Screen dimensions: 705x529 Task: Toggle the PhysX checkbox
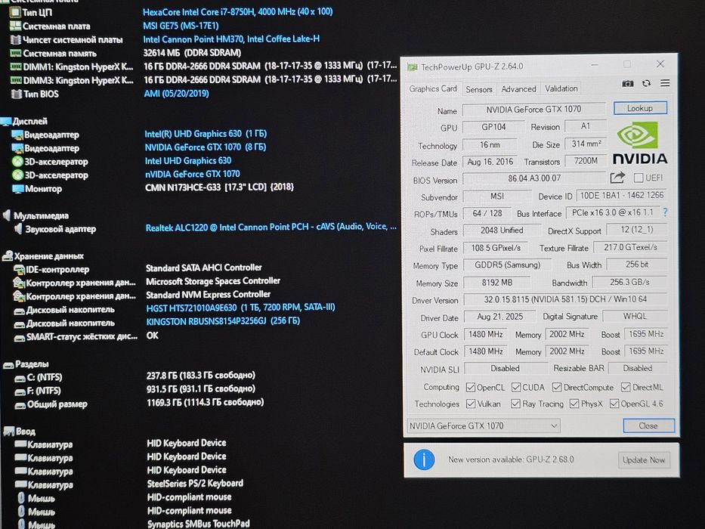(574, 404)
